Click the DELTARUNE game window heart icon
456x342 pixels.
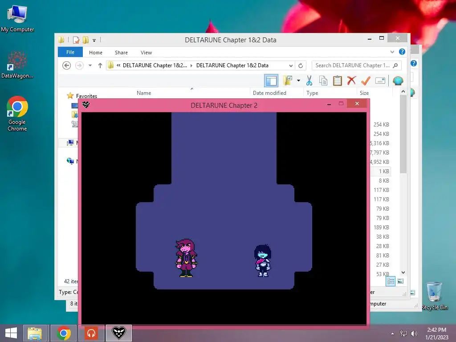86,105
